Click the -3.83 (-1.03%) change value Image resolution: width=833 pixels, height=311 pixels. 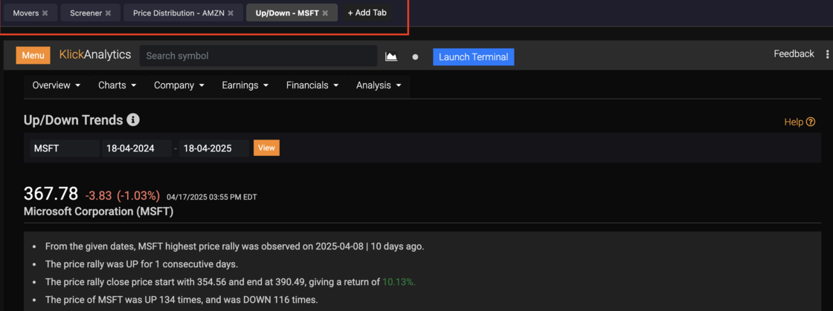(122, 195)
